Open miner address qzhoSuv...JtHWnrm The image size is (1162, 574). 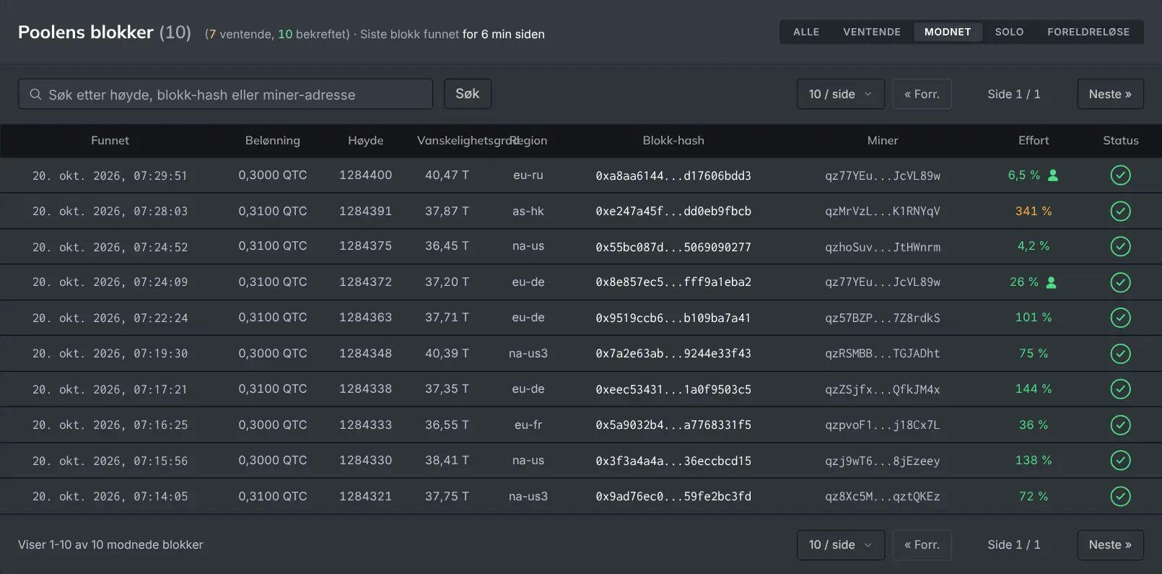tap(883, 247)
